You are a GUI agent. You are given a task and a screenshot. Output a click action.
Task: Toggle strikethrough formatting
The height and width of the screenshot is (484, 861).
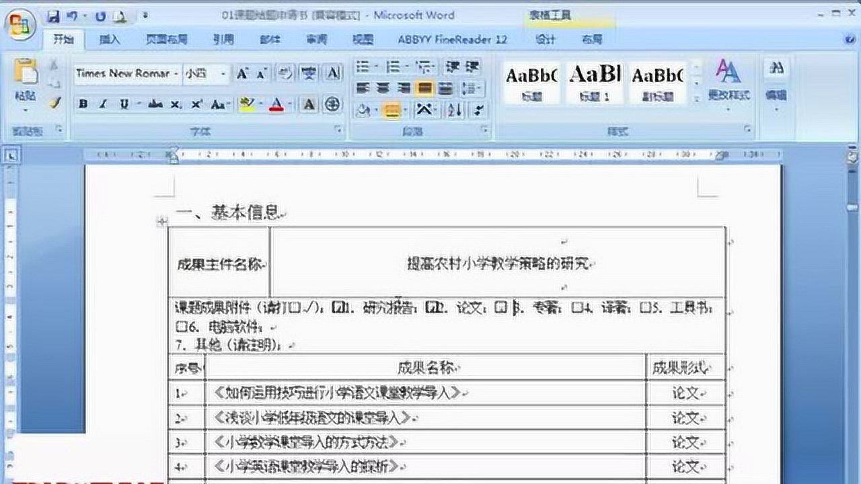point(155,105)
